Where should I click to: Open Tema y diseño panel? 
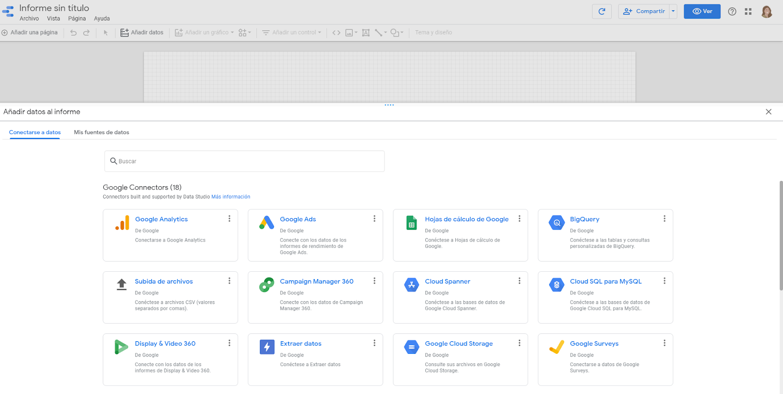click(434, 33)
